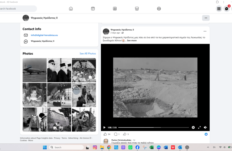
Task: Expand the More footer link
Action: coord(31,141)
